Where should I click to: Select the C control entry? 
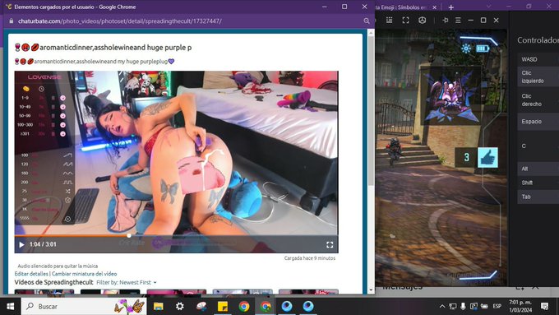538,146
